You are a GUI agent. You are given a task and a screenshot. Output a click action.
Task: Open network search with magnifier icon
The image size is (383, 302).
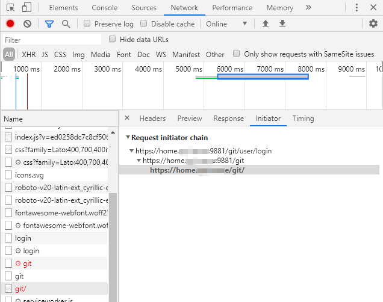tap(66, 24)
